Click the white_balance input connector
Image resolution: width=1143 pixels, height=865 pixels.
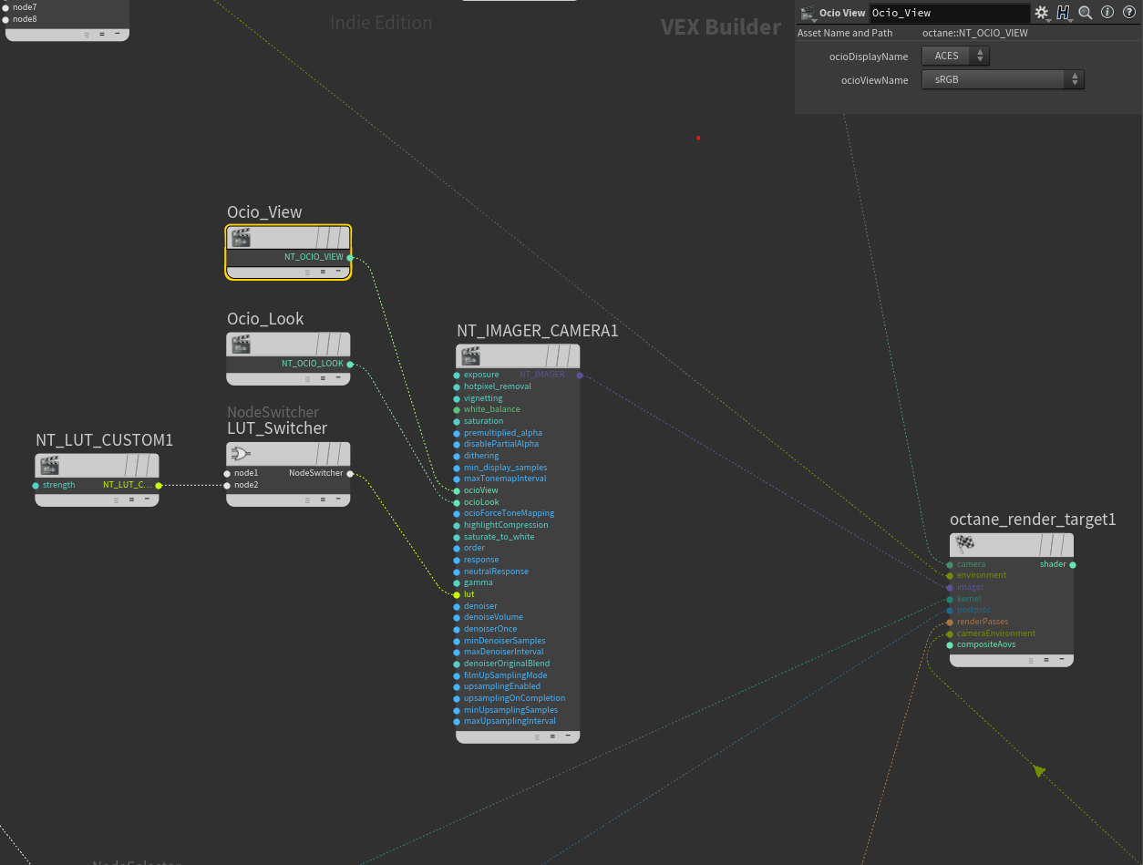pos(457,409)
